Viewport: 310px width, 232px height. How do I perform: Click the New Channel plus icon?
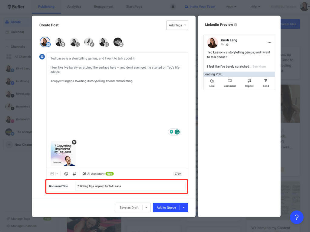[9, 145]
